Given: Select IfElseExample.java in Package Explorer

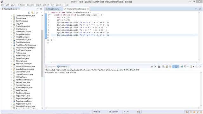Looking at the screenshot, I should [23, 56].
